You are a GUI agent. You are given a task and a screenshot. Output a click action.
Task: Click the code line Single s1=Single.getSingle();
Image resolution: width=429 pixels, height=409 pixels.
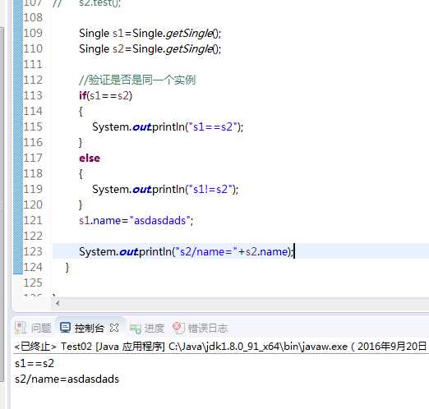click(150, 34)
